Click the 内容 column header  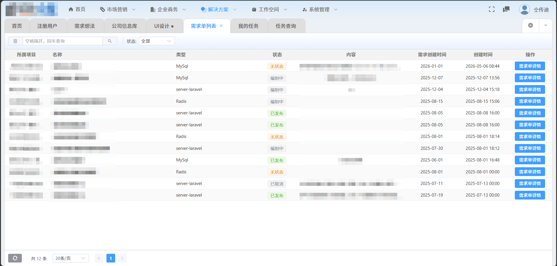[x=351, y=55]
